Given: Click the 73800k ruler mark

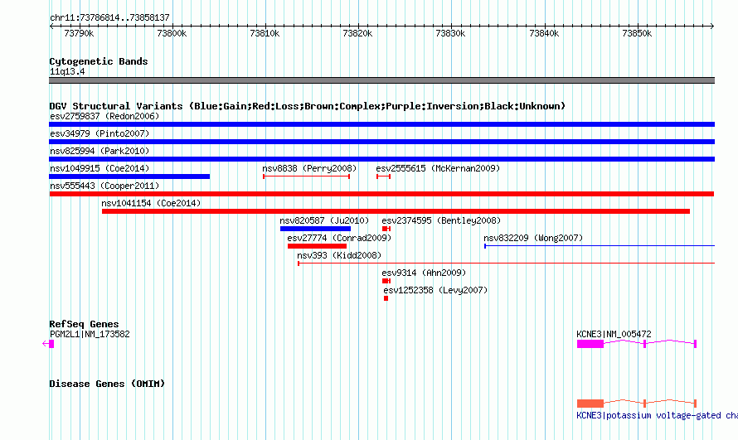Looking at the screenshot, I should pos(172,33).
